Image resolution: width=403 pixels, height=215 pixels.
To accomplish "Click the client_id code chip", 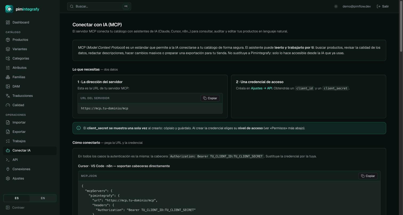I will click(304, 88).
